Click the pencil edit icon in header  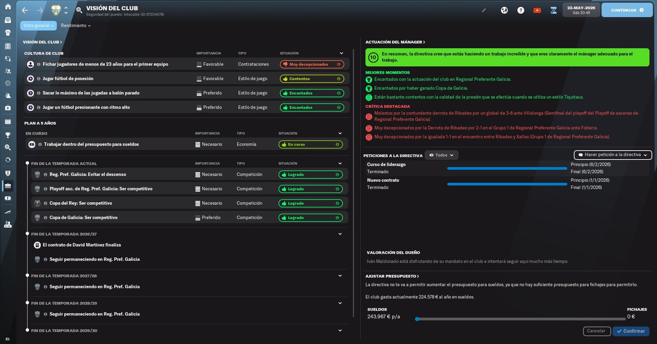(484, 10)
